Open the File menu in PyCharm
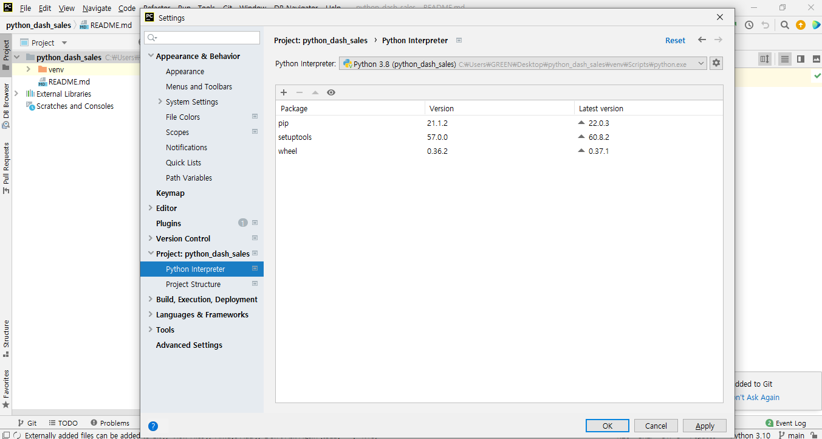Viewport: 822px width, 439px height. point(25,9)
